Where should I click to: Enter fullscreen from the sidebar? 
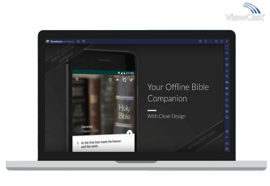227,47
